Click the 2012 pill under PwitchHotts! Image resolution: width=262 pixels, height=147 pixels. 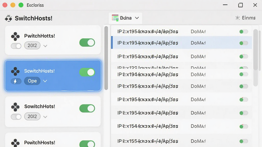[32, 45]
